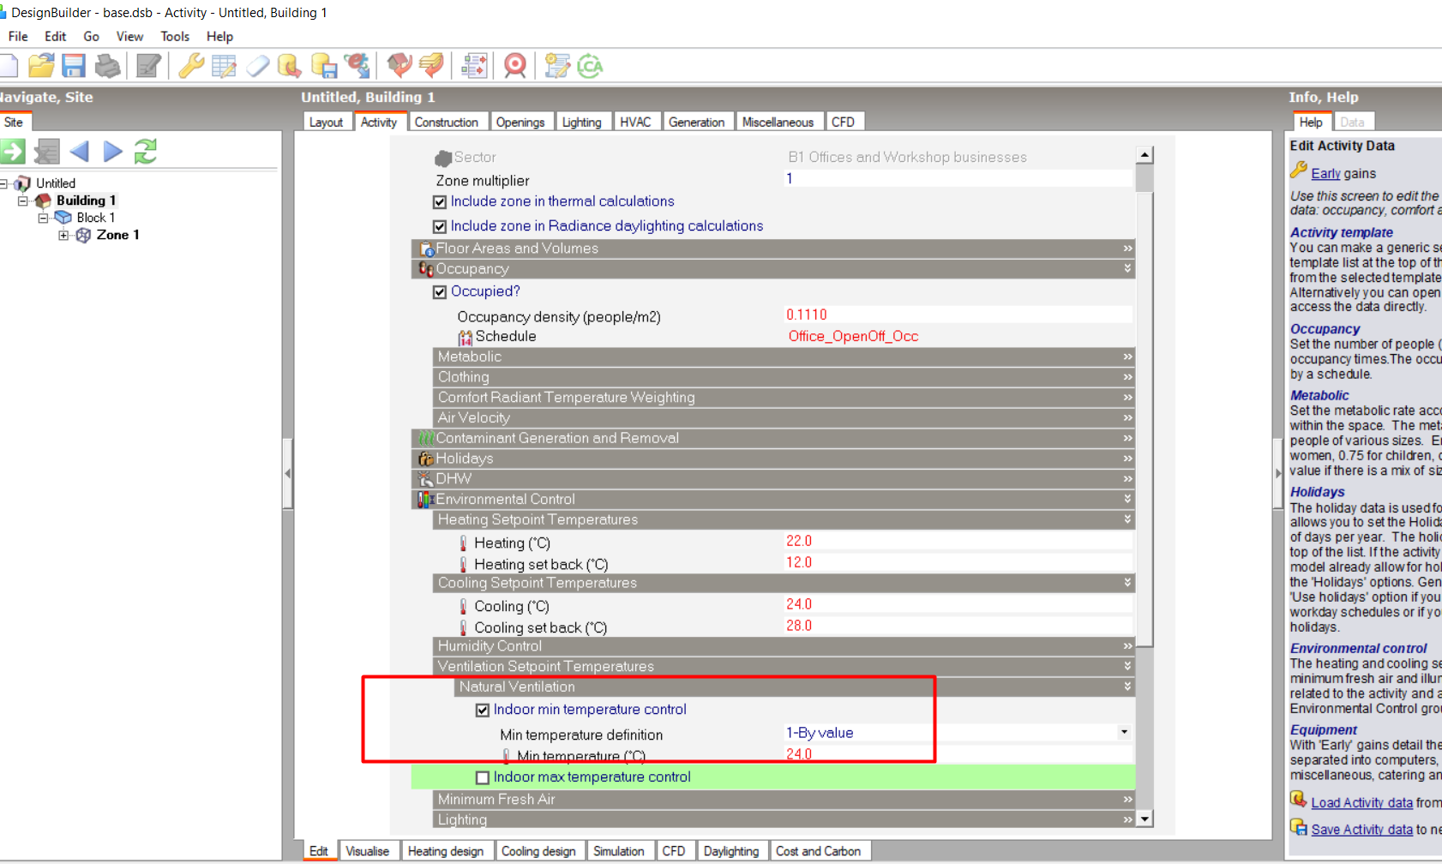Click the notepad with gear icon

(x=557, y=65)
